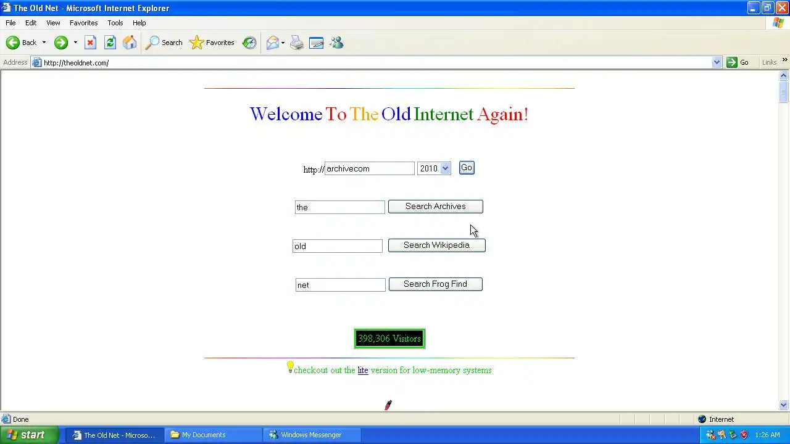
Task: Click the red security shield tray icon
Action: pyautogui.click(x=744, y=435)
